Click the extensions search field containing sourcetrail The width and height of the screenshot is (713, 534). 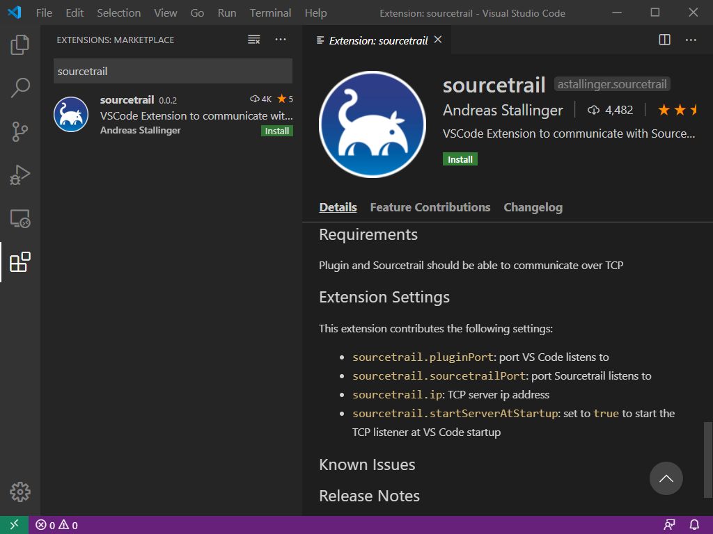tap(173, 71)
